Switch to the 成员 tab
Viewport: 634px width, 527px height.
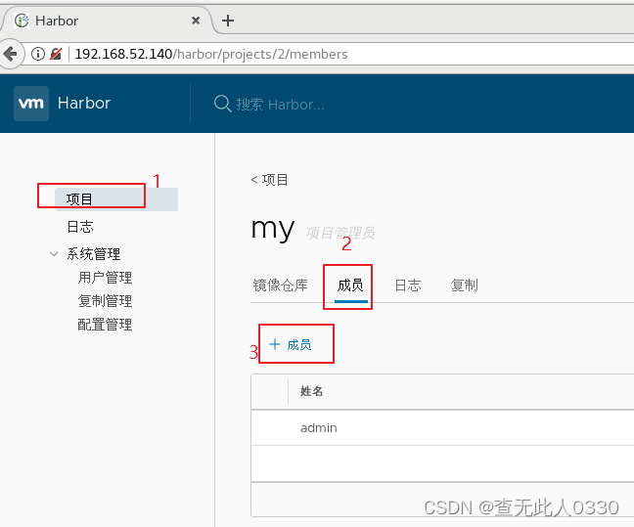(x=350, y=285)
